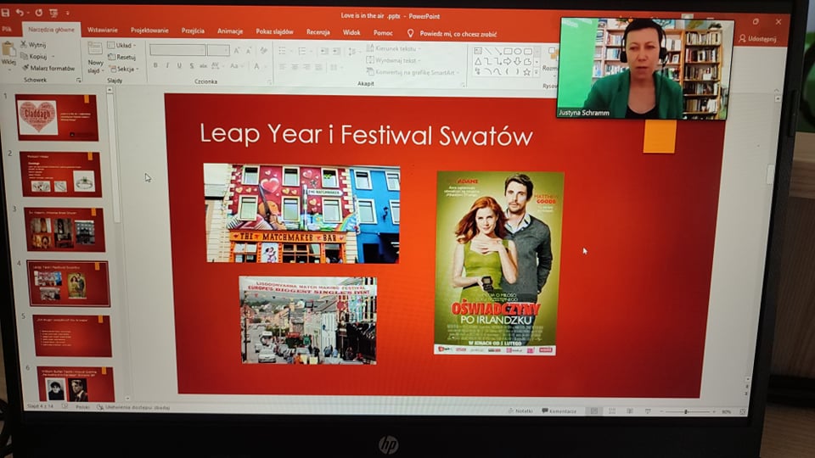Viewport: 815px width, 458px height.
Task: Select slide 3 thumbnail in slide panel
Action: click(65, 229)
